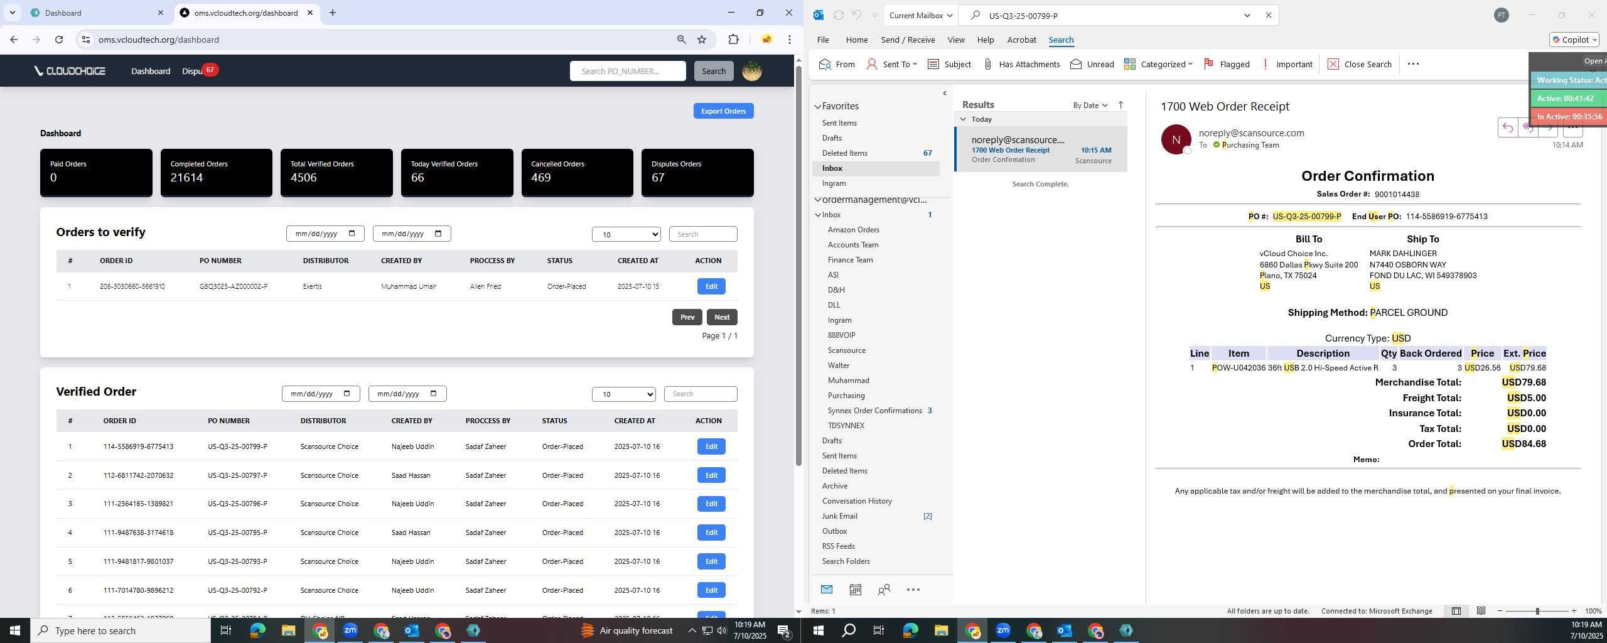Edit verified order US-Q3-25-00797-P
Viewport: 1607px width, 643px height.
(x=711, y=475)
